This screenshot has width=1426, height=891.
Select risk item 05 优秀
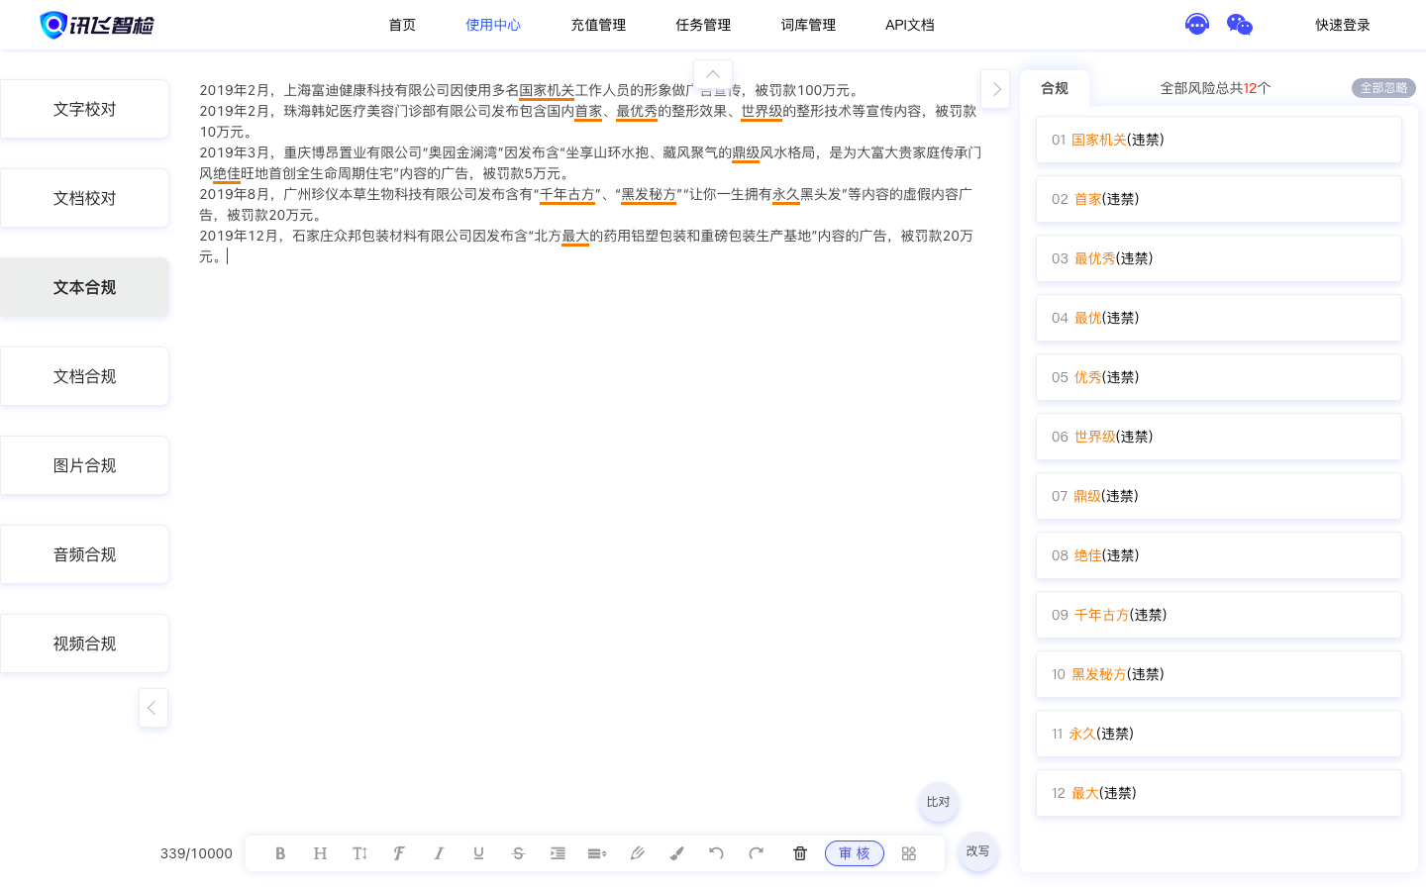tap(1219, 377)
